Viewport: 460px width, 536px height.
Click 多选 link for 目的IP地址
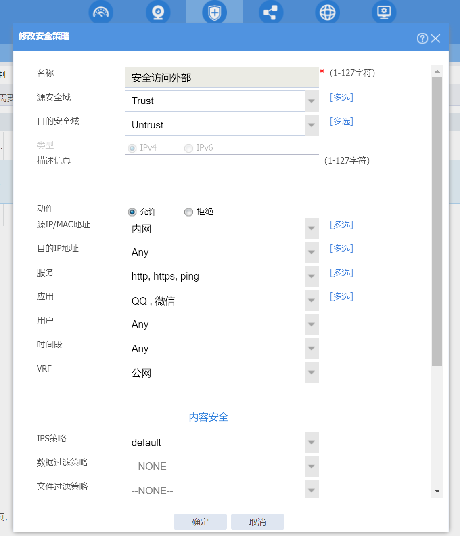[341, 248]
